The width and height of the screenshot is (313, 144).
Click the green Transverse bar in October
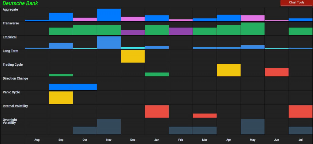tap(85, 30)
